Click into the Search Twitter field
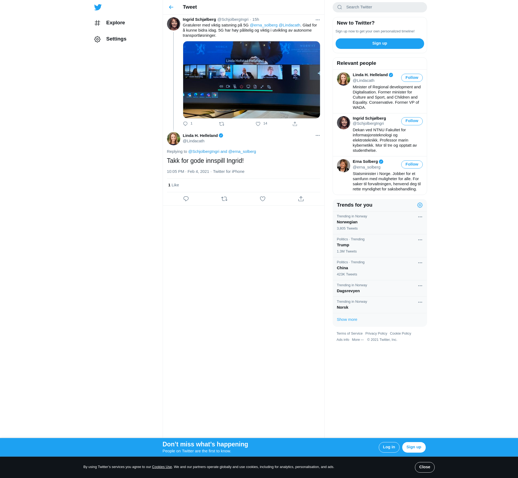Image resolution: width=518 pixels, height=478 pixels. 380,7
